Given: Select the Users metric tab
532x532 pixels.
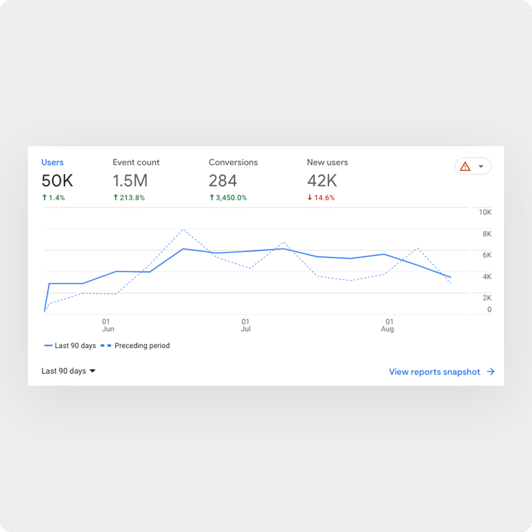Looking at the screenshot, I should click(x=52, y=162).
